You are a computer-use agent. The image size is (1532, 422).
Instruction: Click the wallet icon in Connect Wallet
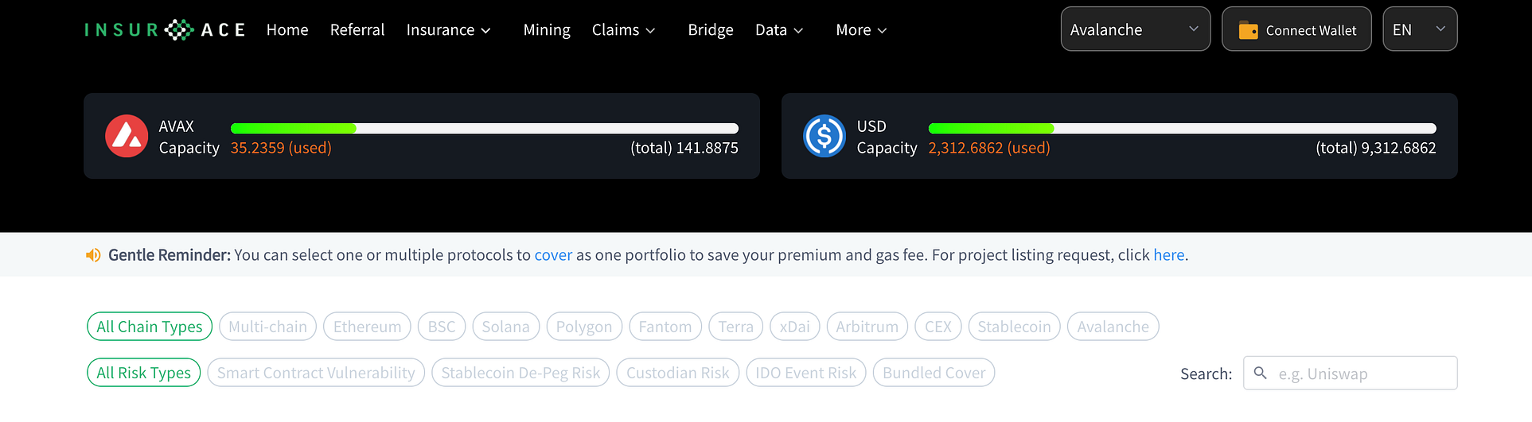[1249, 30]
